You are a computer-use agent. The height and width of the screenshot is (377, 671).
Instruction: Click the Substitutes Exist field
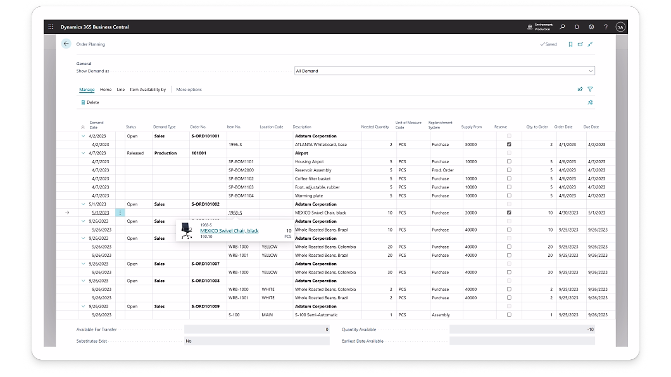(x=257, y=341)
